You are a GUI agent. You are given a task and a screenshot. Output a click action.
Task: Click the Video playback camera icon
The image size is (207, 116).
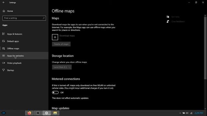pyautogui.click(x=4, y=63)
